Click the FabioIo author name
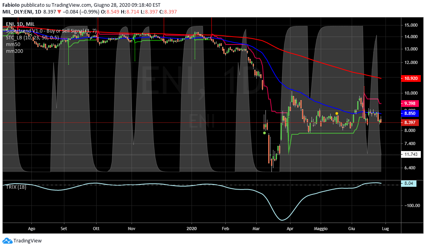Screen dimensions: 426x248 [11, 5]
